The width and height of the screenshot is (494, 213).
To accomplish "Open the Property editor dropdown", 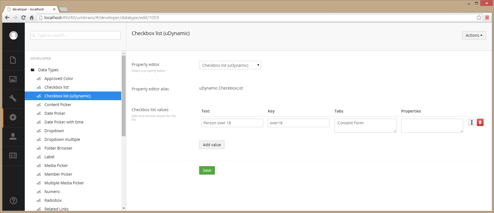I will tap(230, 65).
